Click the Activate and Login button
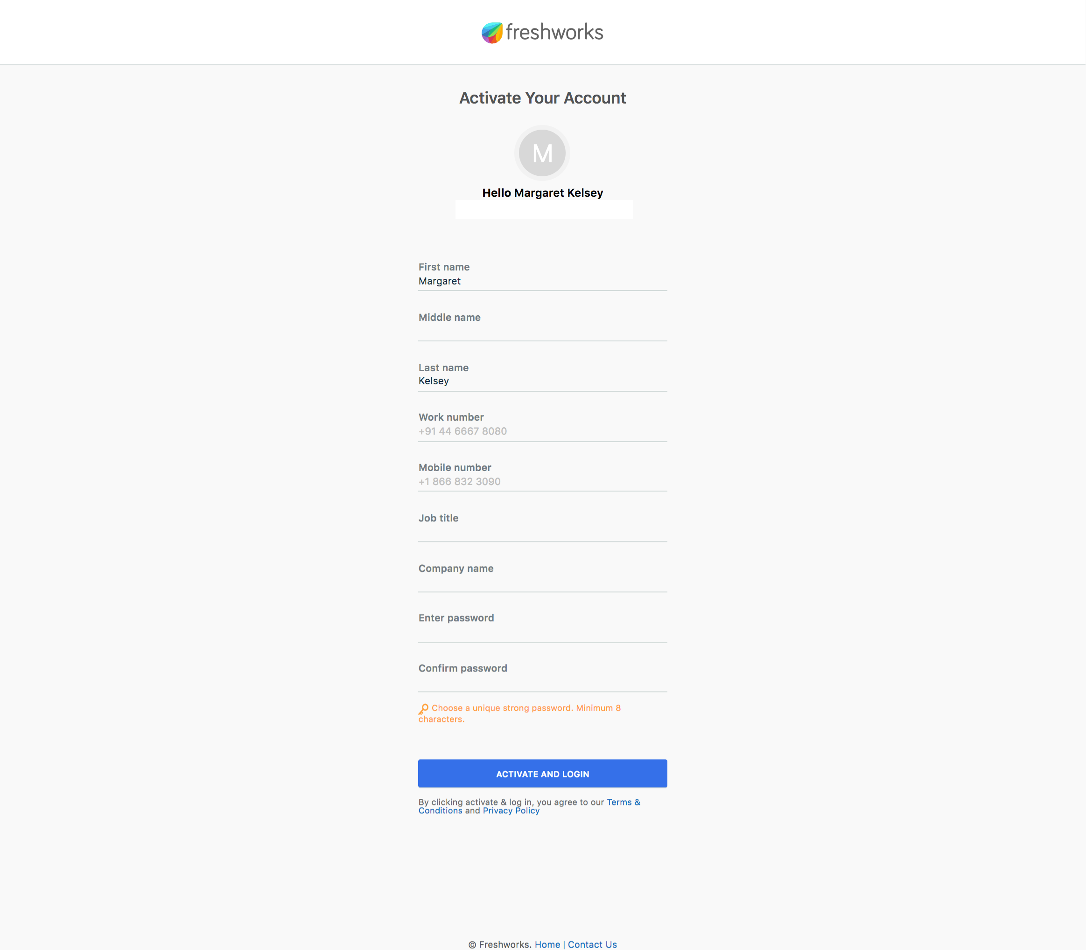The image size is (1086, 950). (542, 773)
